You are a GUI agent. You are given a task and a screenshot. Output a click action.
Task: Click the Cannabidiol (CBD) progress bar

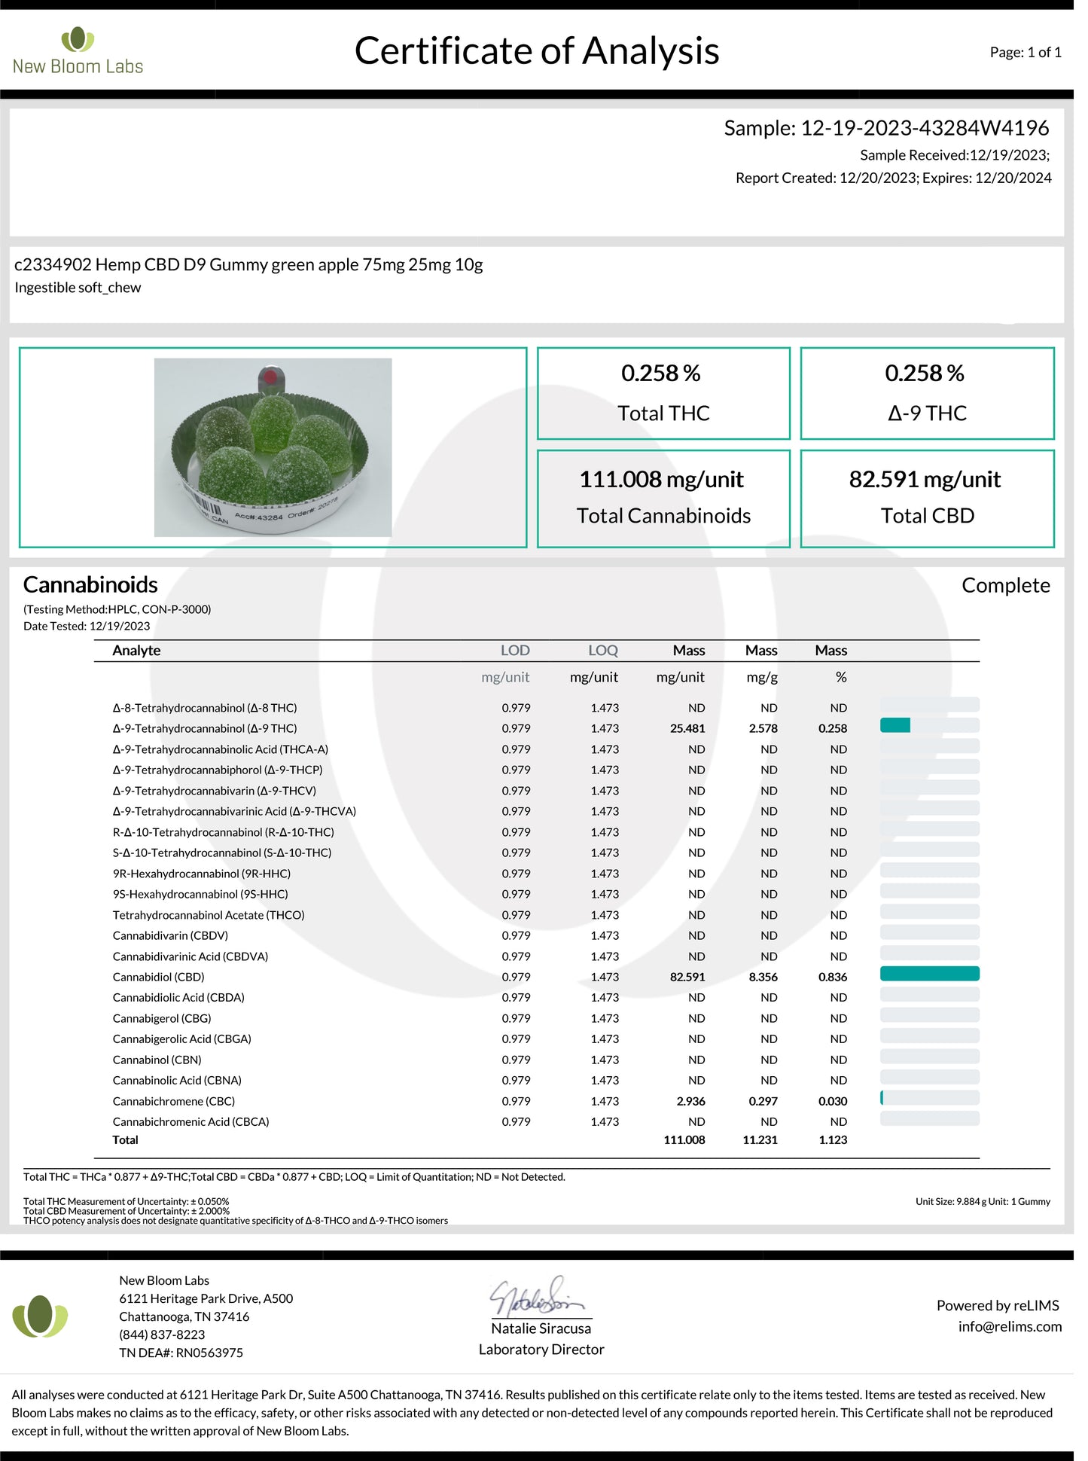(930, 974)
